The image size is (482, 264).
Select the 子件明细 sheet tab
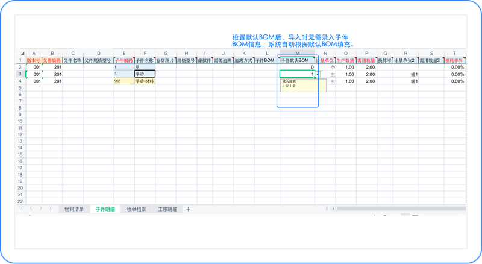coord(105,209)
